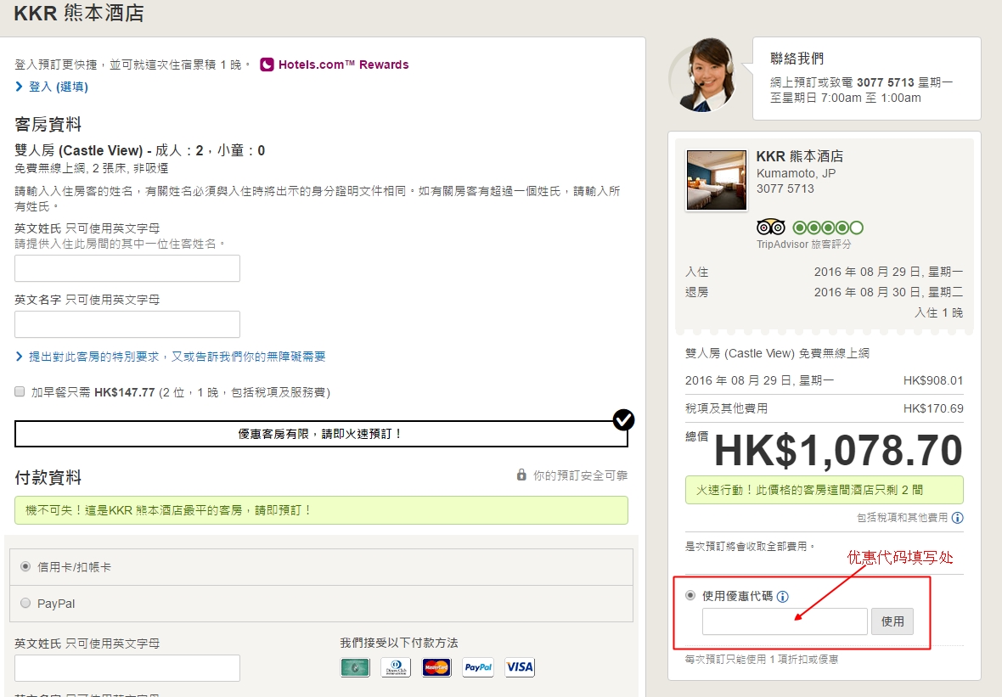Focus the promo code input box
This screenshot has height=697, width=1002.
tap(785, 621)
